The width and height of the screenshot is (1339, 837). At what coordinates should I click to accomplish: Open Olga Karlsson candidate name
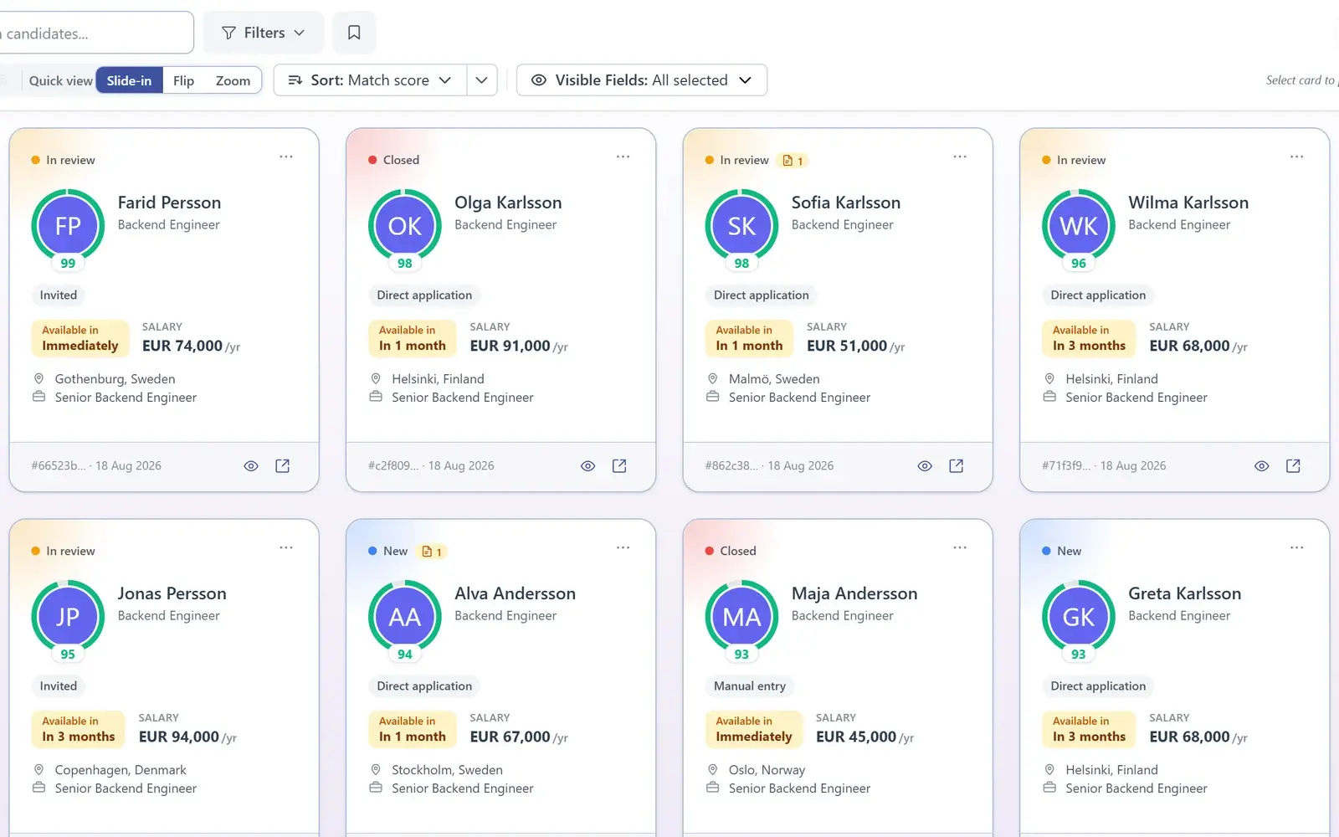click(508, 203)
